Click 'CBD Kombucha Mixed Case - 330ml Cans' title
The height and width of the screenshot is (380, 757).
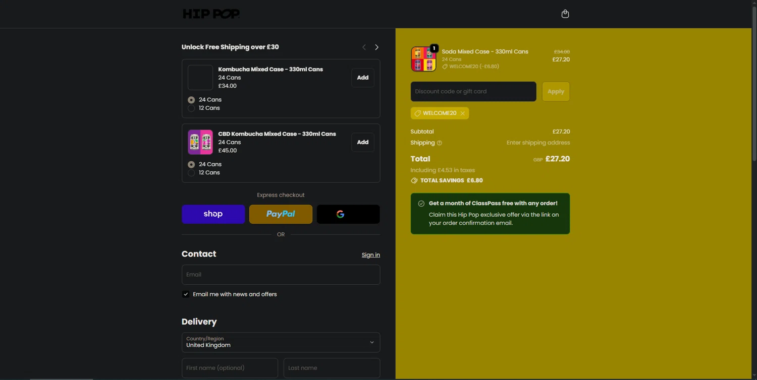277,134
